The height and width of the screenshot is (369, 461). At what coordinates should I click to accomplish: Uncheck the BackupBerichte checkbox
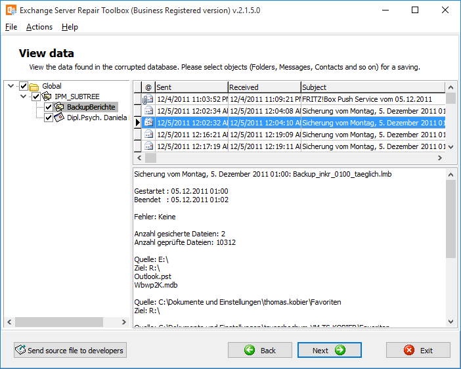(49, 107)
